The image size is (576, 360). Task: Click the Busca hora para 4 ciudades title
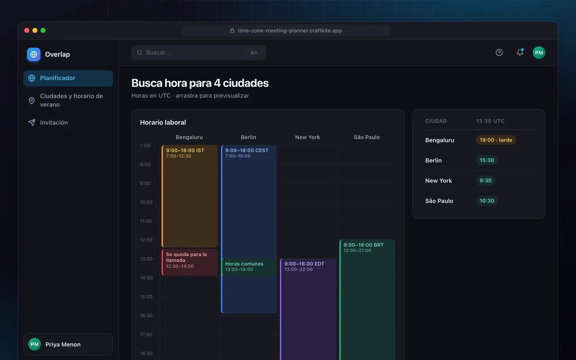click(200, 83)
